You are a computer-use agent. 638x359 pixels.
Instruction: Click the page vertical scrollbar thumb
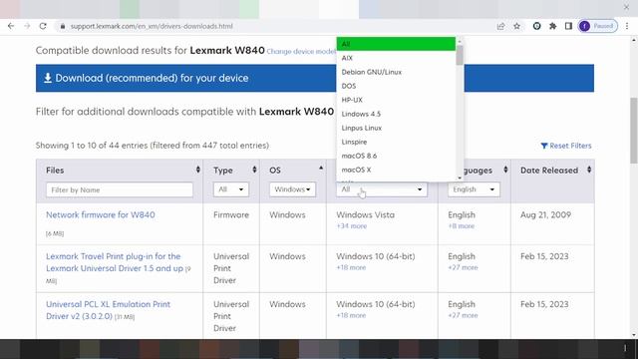click(x=634, y=131)
